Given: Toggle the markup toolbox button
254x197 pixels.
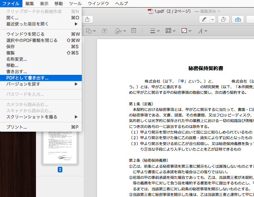Looking at the screenshot, I should tap(238, 19).
